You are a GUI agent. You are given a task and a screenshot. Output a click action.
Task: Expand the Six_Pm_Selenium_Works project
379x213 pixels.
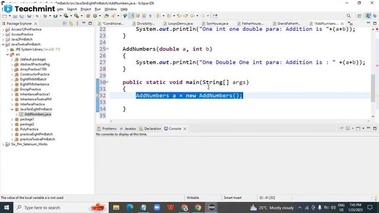pos(3,144)
